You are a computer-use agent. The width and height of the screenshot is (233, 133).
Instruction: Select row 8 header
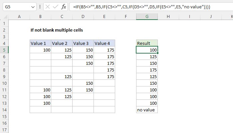coord(4,70)
